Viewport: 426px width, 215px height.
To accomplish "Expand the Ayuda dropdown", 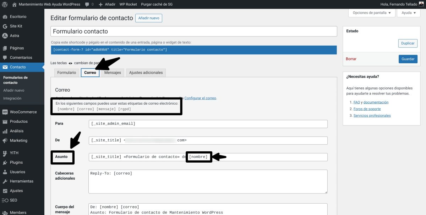I will tap(408, 12).
